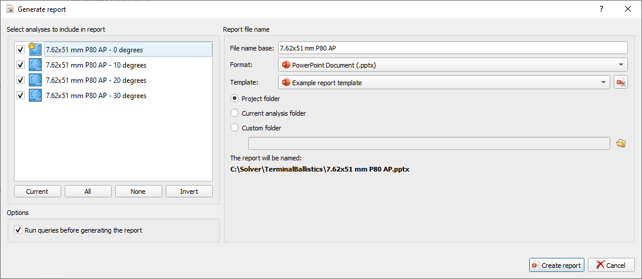Click the Create report button
This screenshot has height=279, width=642.
pyautogui.click(x=557, y=265)
